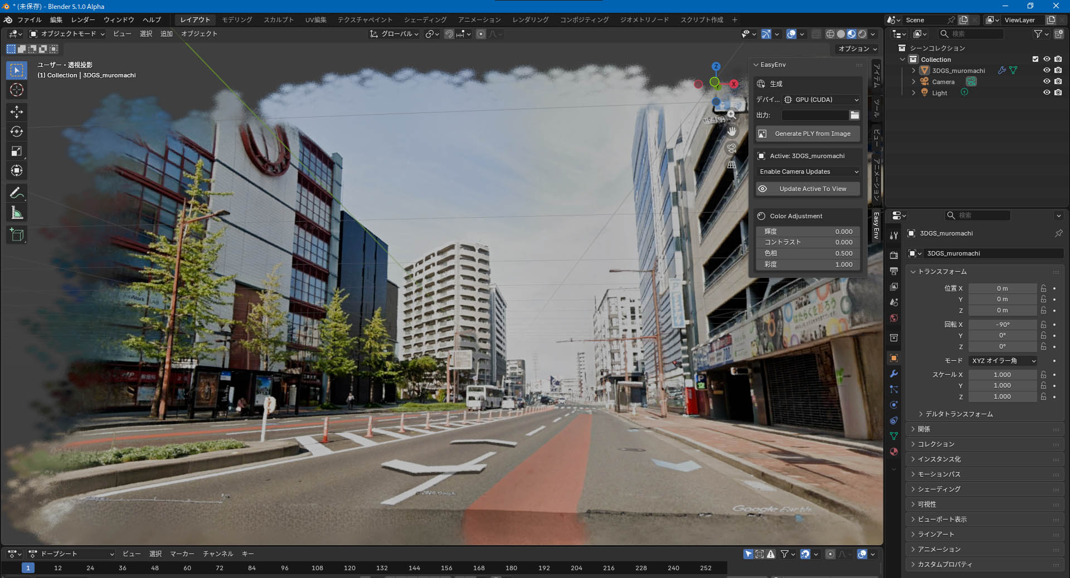Open the Enable Camera Updates dropdown
This screenshot has height=578, width=1070.
coord(808,172)
